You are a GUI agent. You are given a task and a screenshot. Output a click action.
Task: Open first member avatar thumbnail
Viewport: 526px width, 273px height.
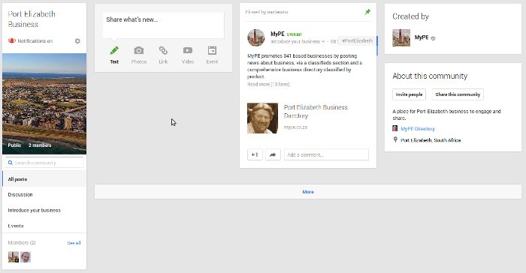pos(14,257)
